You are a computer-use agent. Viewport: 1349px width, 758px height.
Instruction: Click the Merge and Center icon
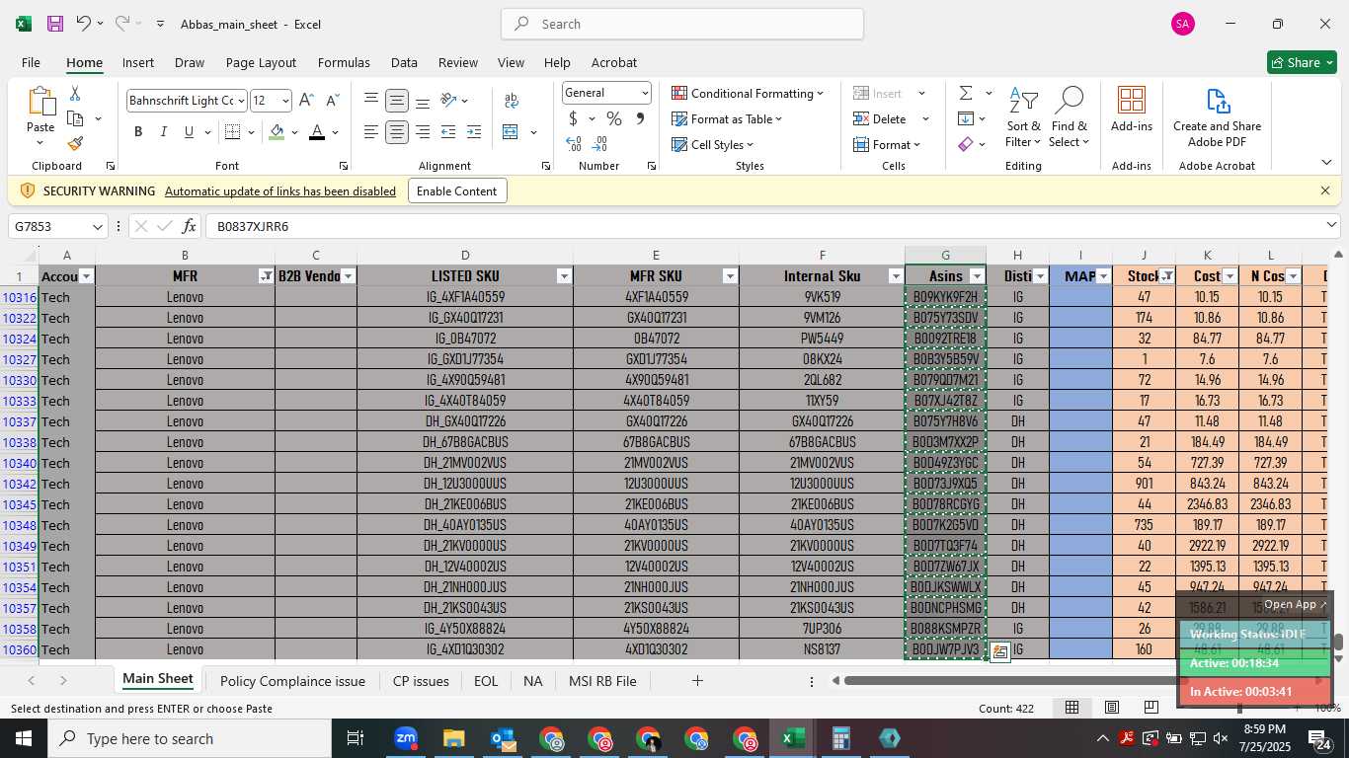click(511, 132)
